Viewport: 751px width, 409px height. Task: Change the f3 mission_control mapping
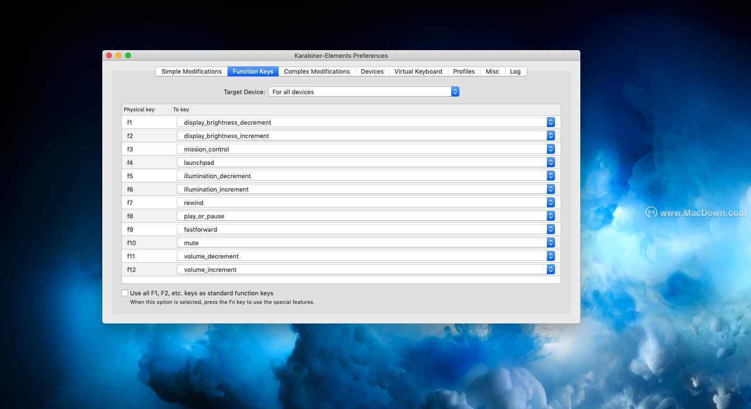coord(366,149)
